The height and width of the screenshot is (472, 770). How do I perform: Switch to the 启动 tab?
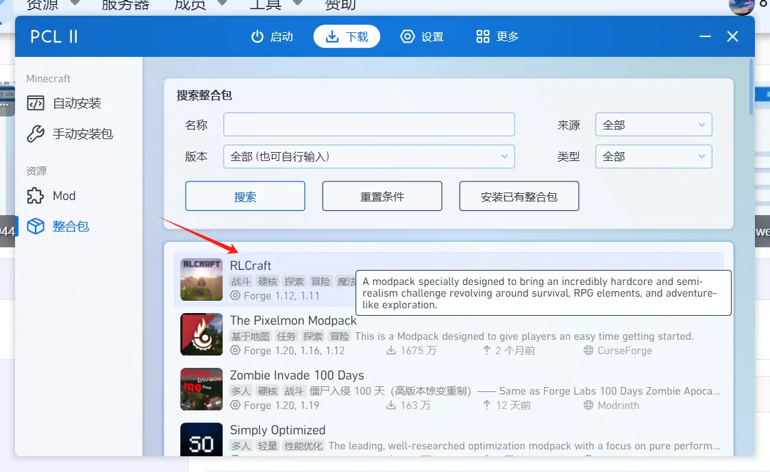coord(272,37)
